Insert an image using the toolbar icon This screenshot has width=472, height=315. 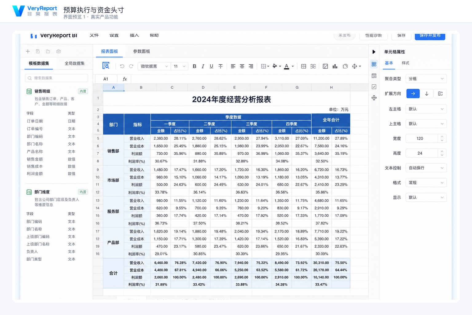325,66
